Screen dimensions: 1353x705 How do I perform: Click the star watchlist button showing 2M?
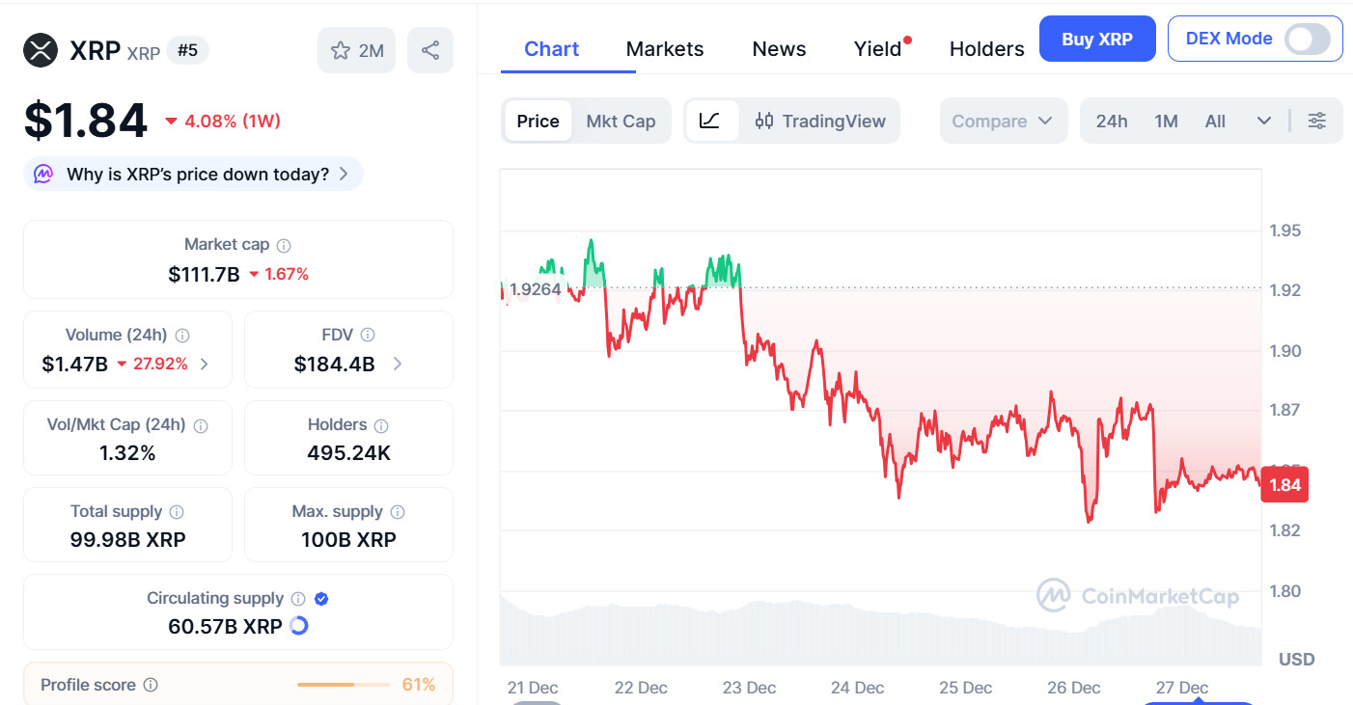pos(356,50)
